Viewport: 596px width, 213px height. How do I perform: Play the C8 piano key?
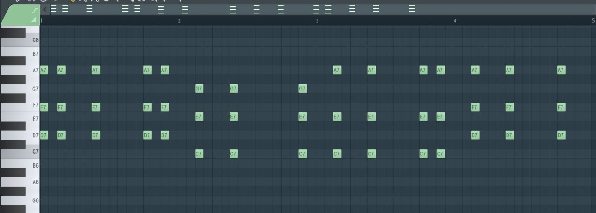(x=20, y=40)
